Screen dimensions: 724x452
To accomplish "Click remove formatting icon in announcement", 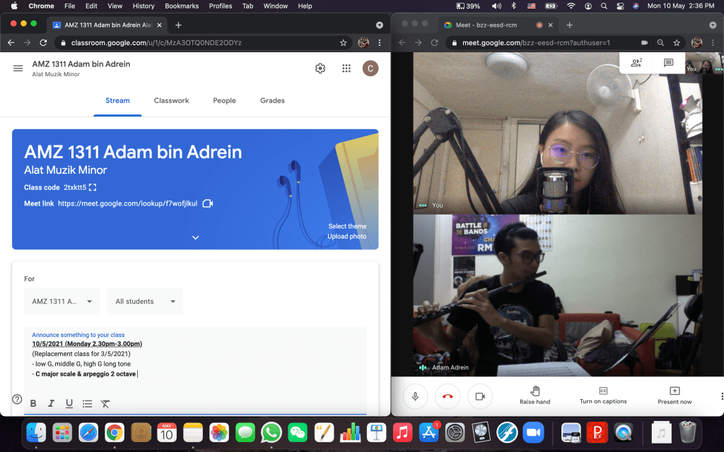I will [105, 403].
